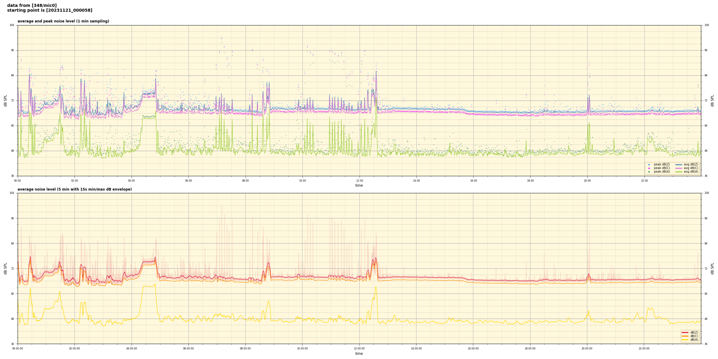Screen dimensions: 718x359
Task: Click the 'average and peak noise level' chart title
Action: pos(63,21)
